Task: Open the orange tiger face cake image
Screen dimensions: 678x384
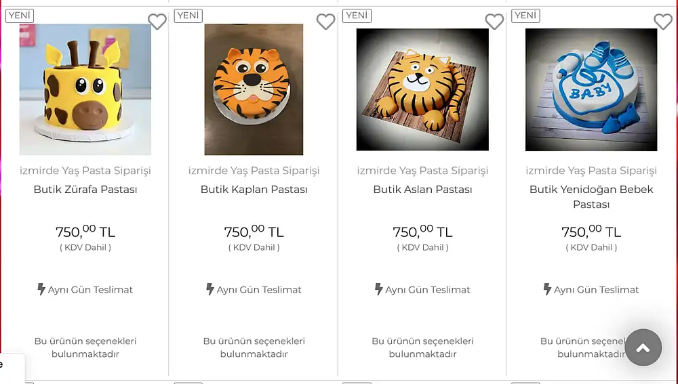Action: coord(254,90)
